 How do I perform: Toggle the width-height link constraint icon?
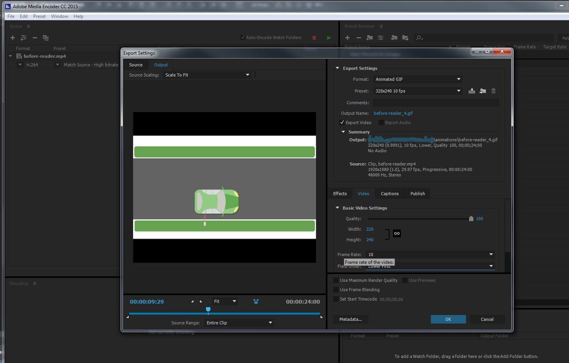[397, 233]
